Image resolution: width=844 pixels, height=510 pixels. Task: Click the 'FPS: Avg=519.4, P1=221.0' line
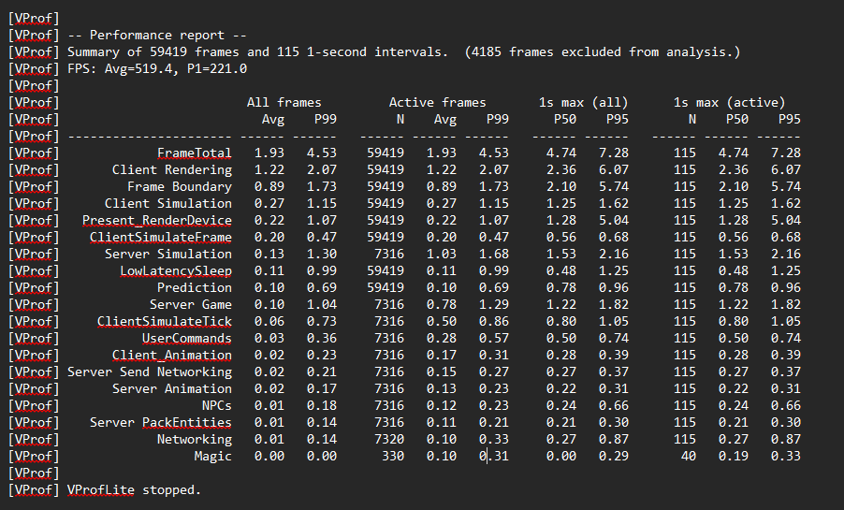click(156, 68)
